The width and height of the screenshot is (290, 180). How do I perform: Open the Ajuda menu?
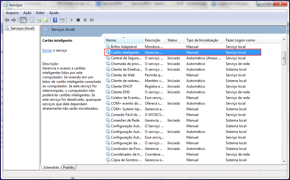54,13
